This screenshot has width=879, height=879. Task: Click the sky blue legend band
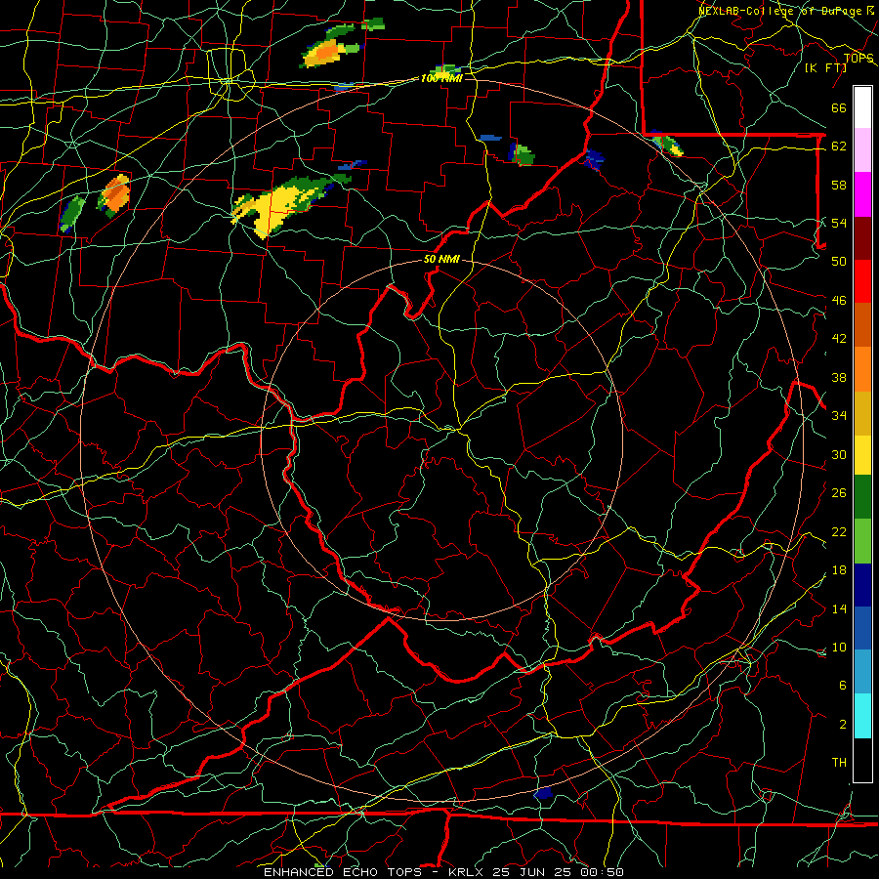862,672
